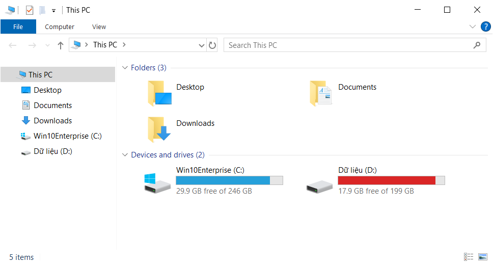Switch to large thumbnails view icon
The height and width of the screenshot is (265, 493).
[x=483, y=257]
